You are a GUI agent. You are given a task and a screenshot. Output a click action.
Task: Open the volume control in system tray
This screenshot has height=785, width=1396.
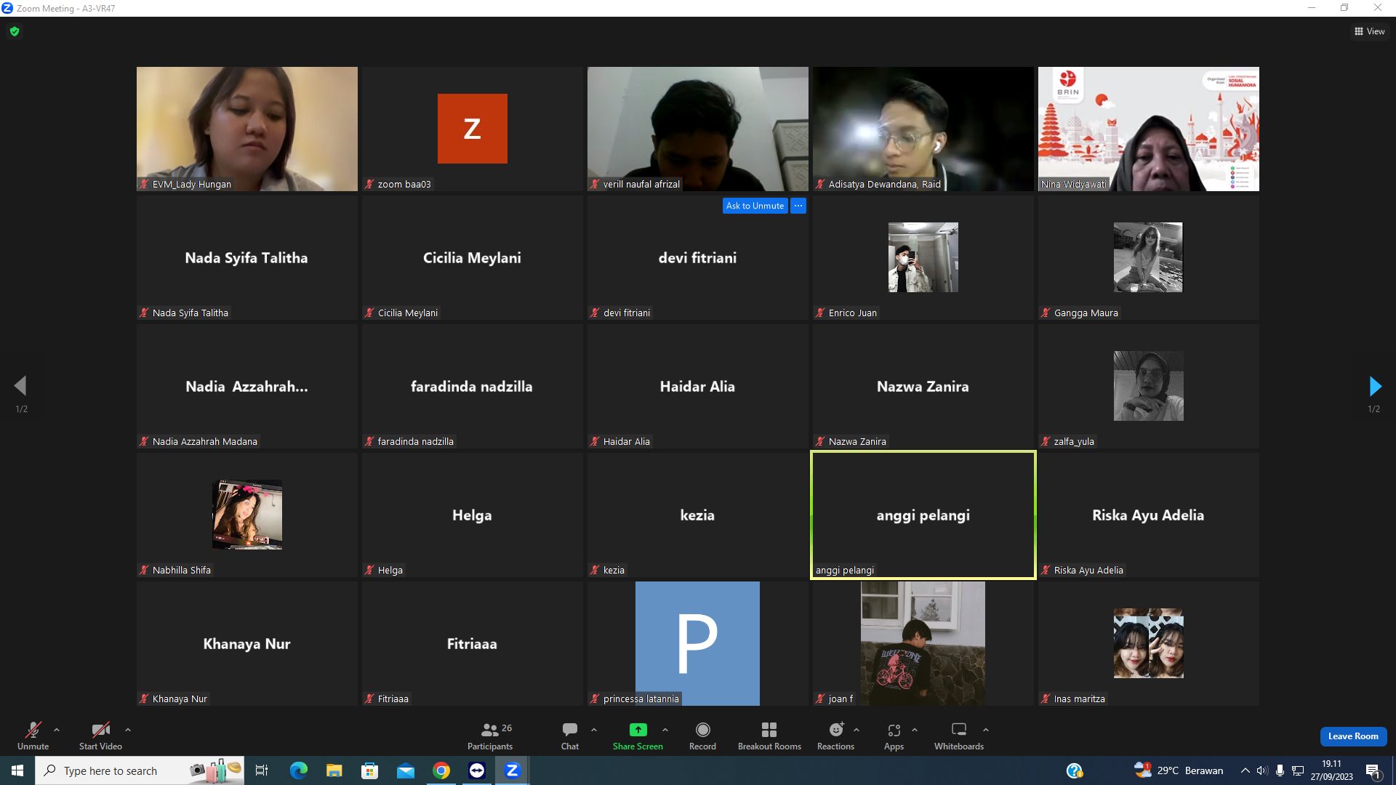coord(1262,770)
